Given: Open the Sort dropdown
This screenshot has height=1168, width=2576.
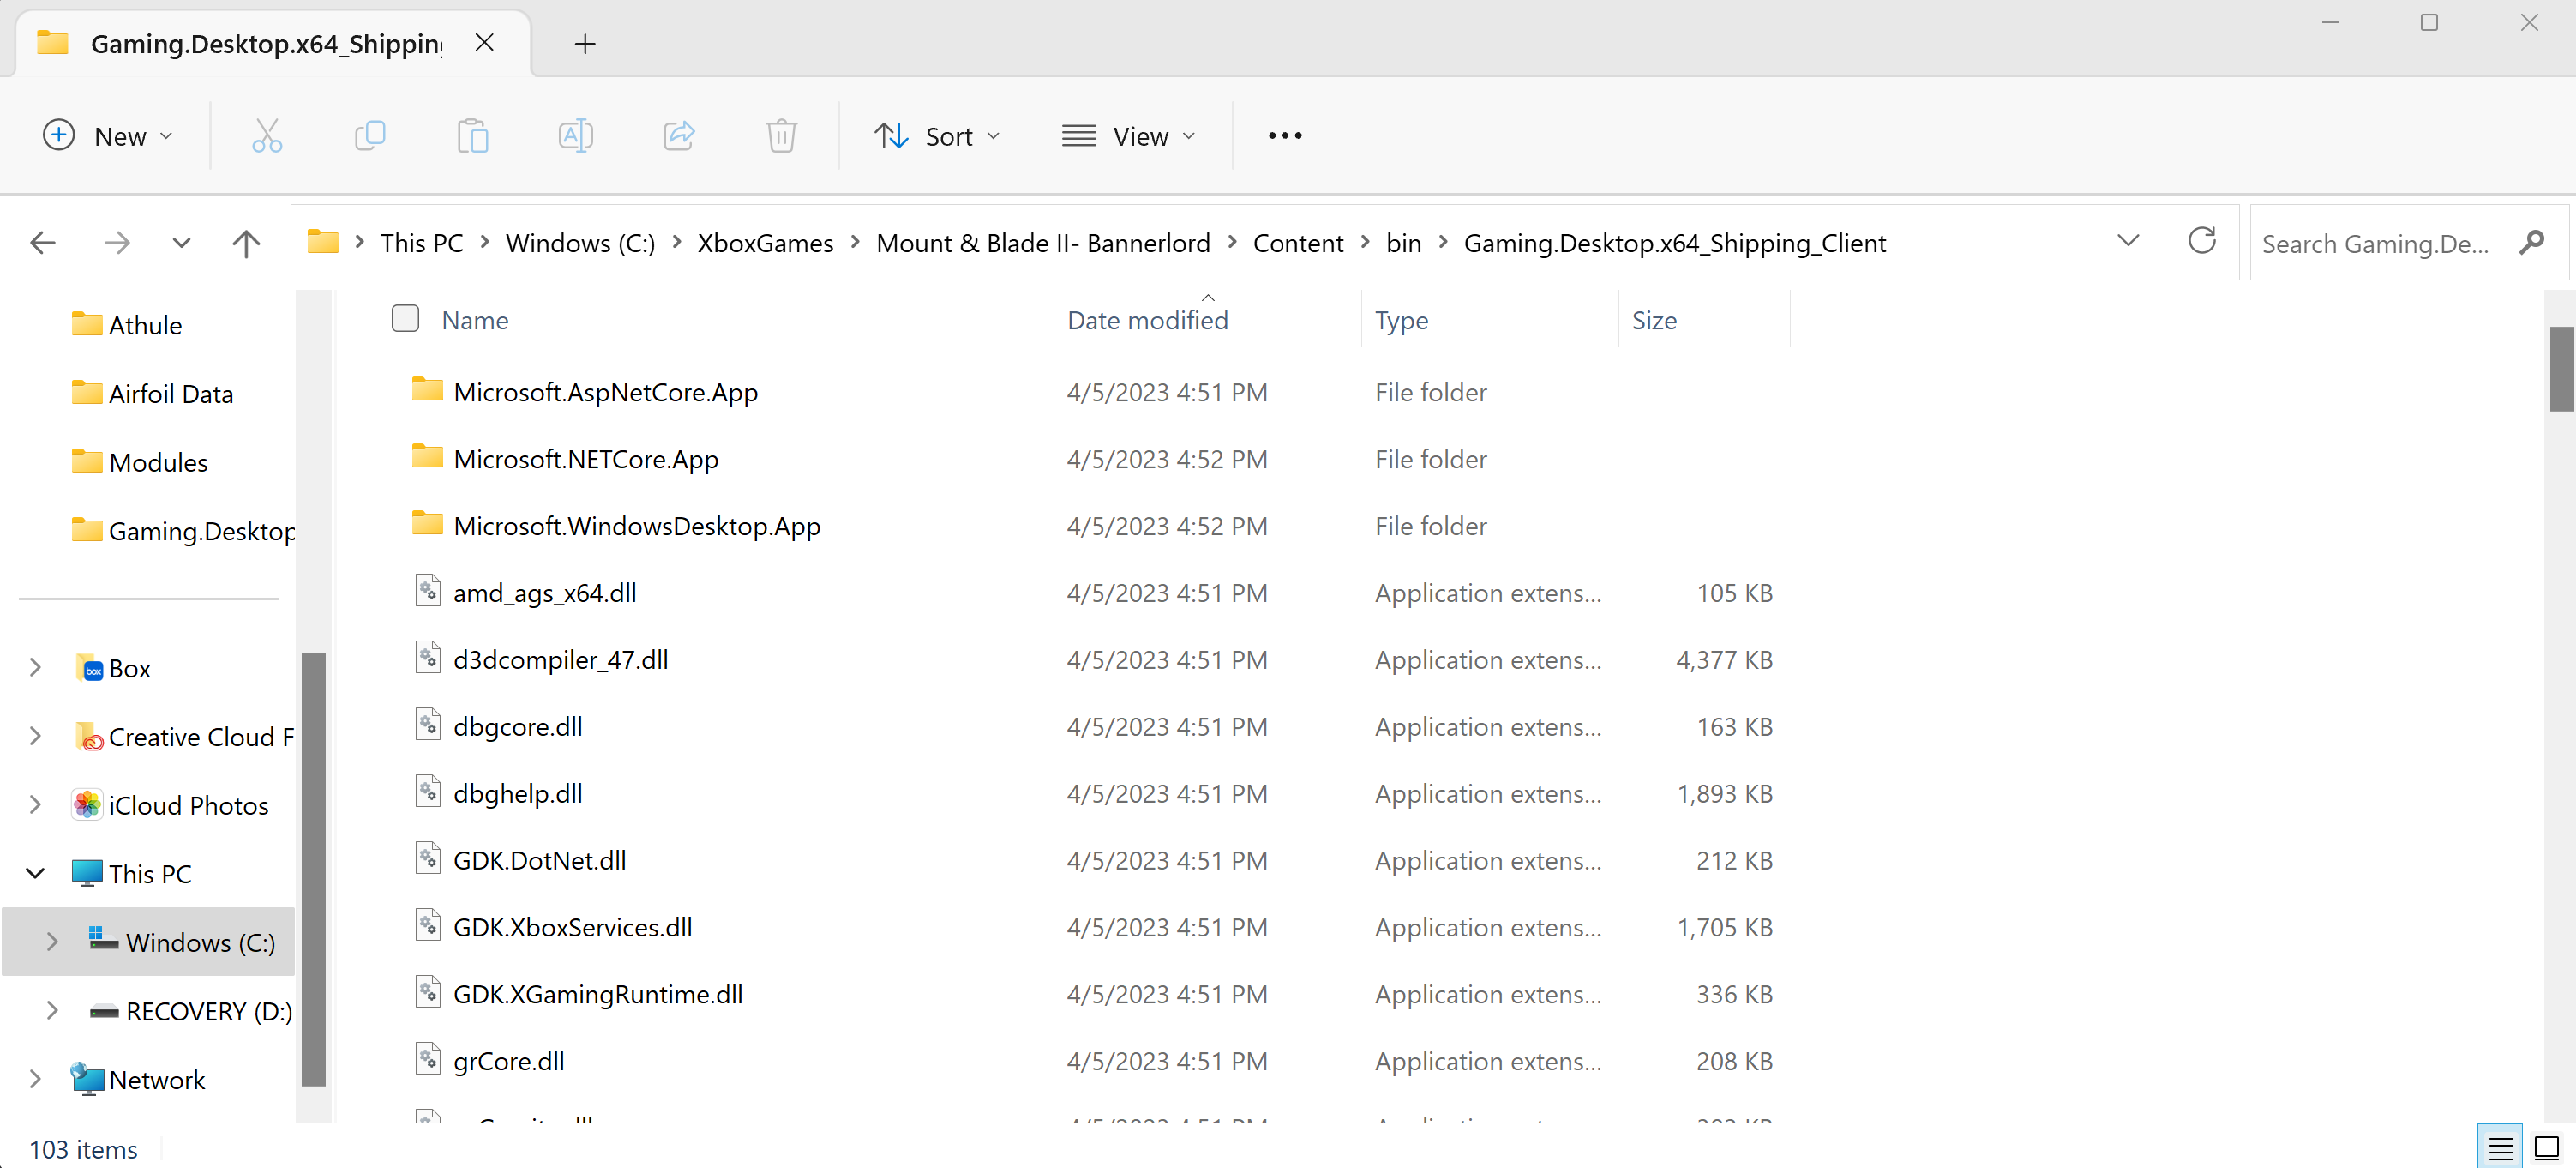Looking at the screenshot, I should 938,135.
